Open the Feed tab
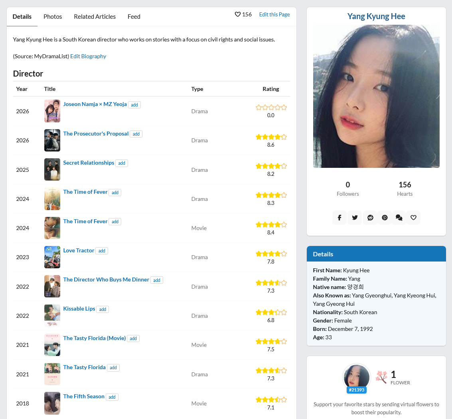This screenshot has width=452, height=419. [134, 17]
